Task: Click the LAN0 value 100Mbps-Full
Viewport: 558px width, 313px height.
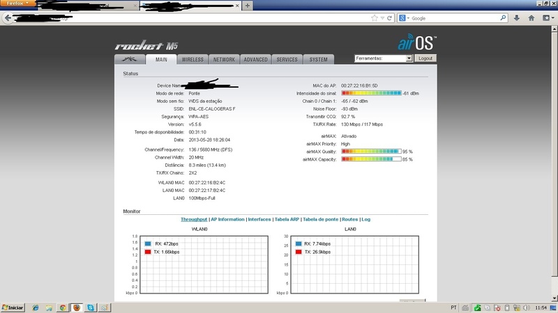Action: (x=202, y=198)
